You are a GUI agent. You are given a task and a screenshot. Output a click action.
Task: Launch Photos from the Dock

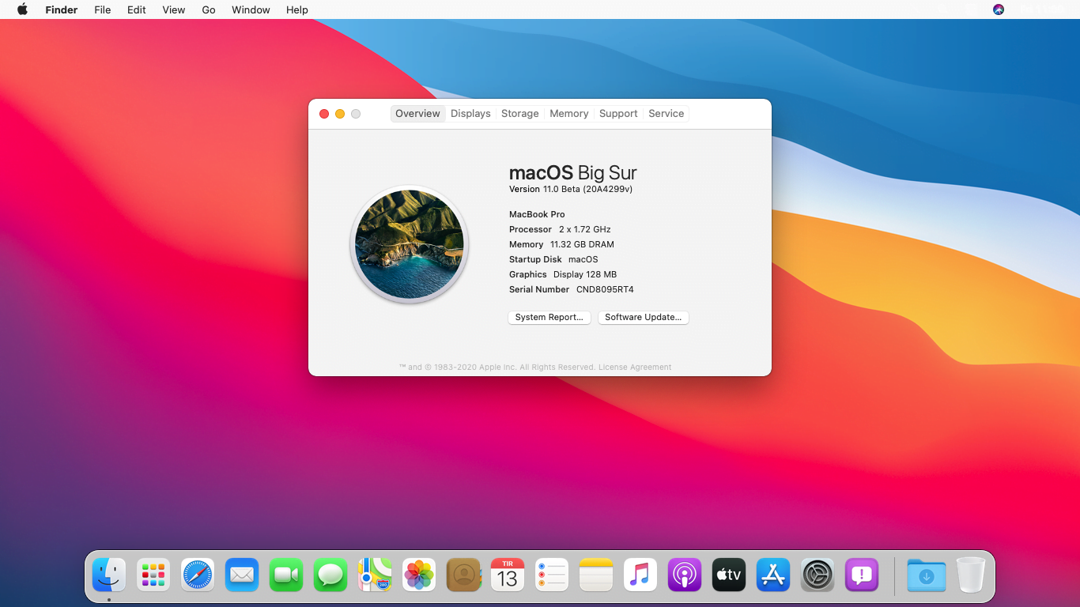(419, 575)
